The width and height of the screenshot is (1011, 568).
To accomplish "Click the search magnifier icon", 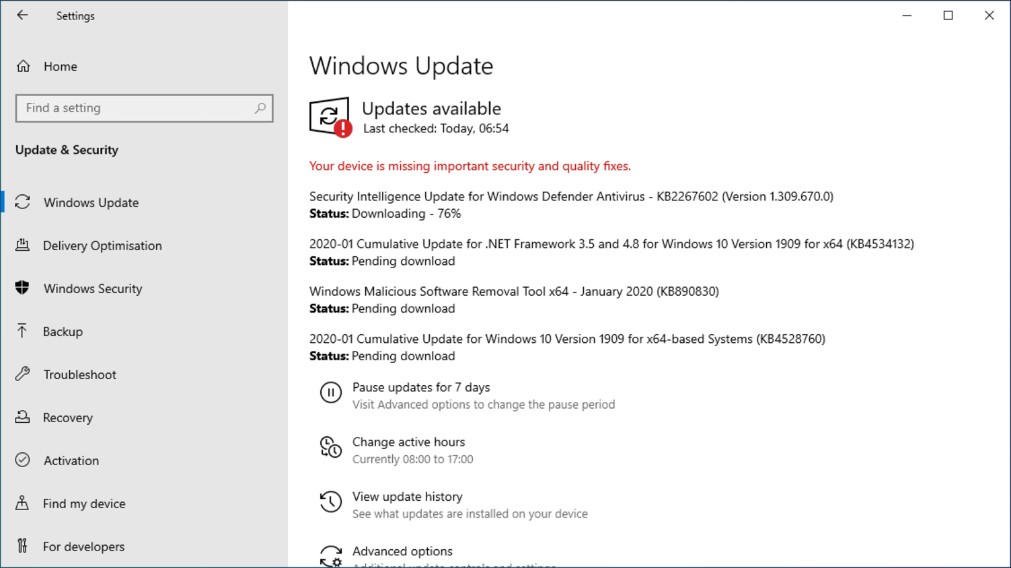I will point(260,108).
